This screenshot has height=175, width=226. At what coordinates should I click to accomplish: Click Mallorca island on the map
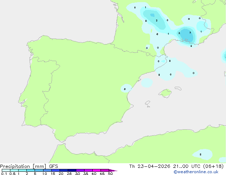165,93
